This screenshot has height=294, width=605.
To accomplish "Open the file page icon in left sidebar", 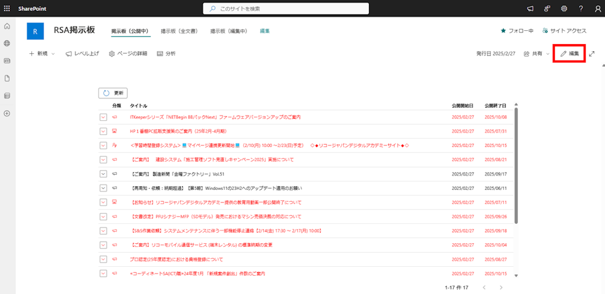I will (7, 78).
